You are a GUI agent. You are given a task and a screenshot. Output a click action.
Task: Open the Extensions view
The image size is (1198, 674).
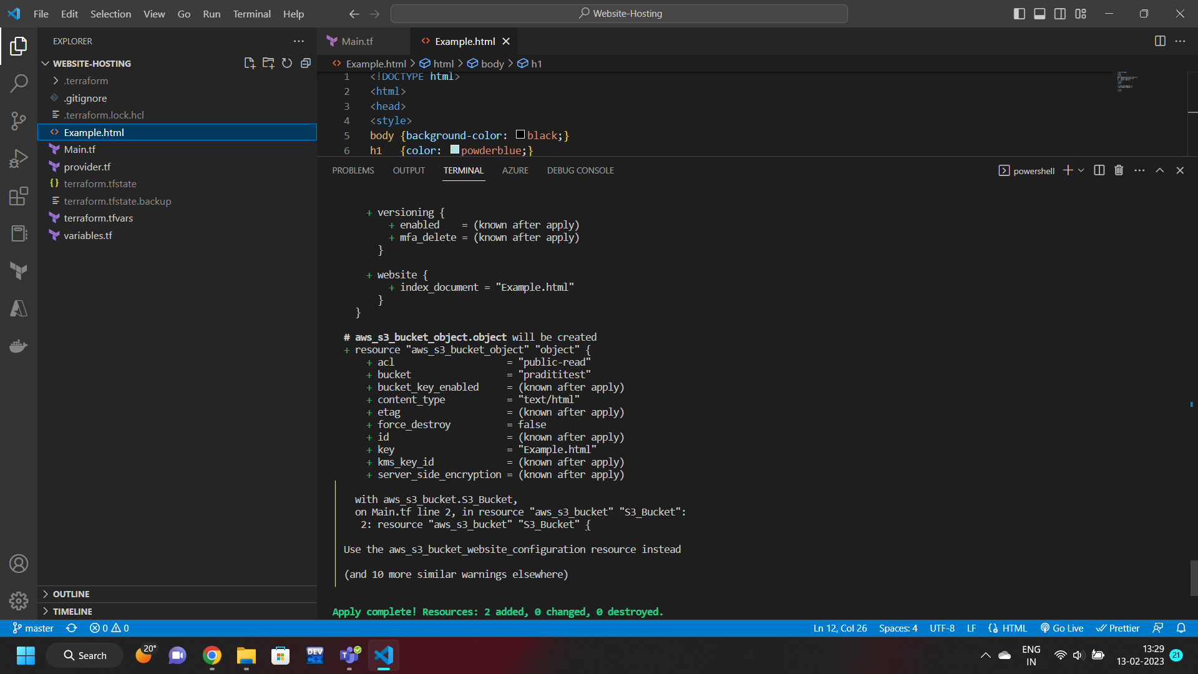19,196
